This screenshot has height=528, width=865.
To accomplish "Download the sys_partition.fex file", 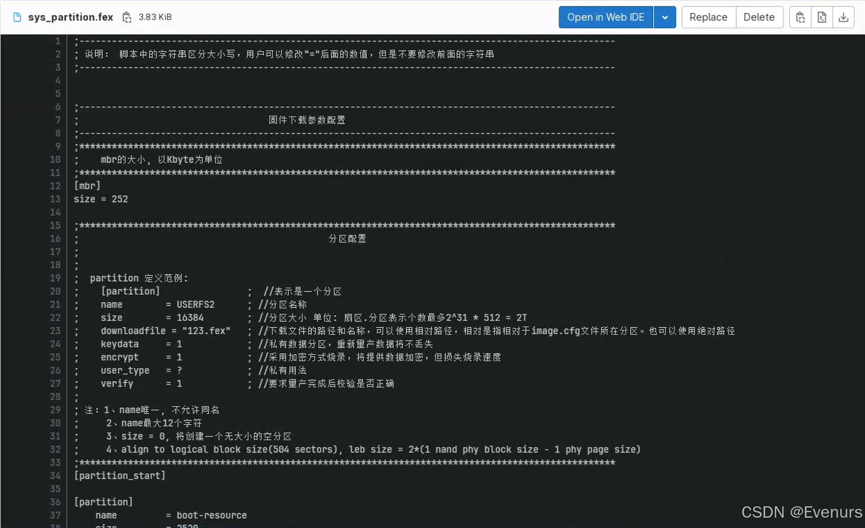I will click(x=844, y=17).
